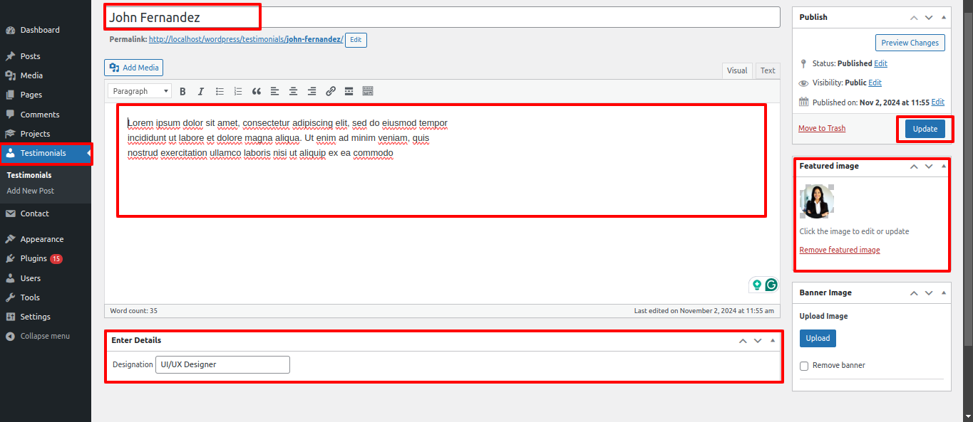Viewport: 973px width, 422px height.
Task: Move Featured image panel up
Action: tap(913, 166)
